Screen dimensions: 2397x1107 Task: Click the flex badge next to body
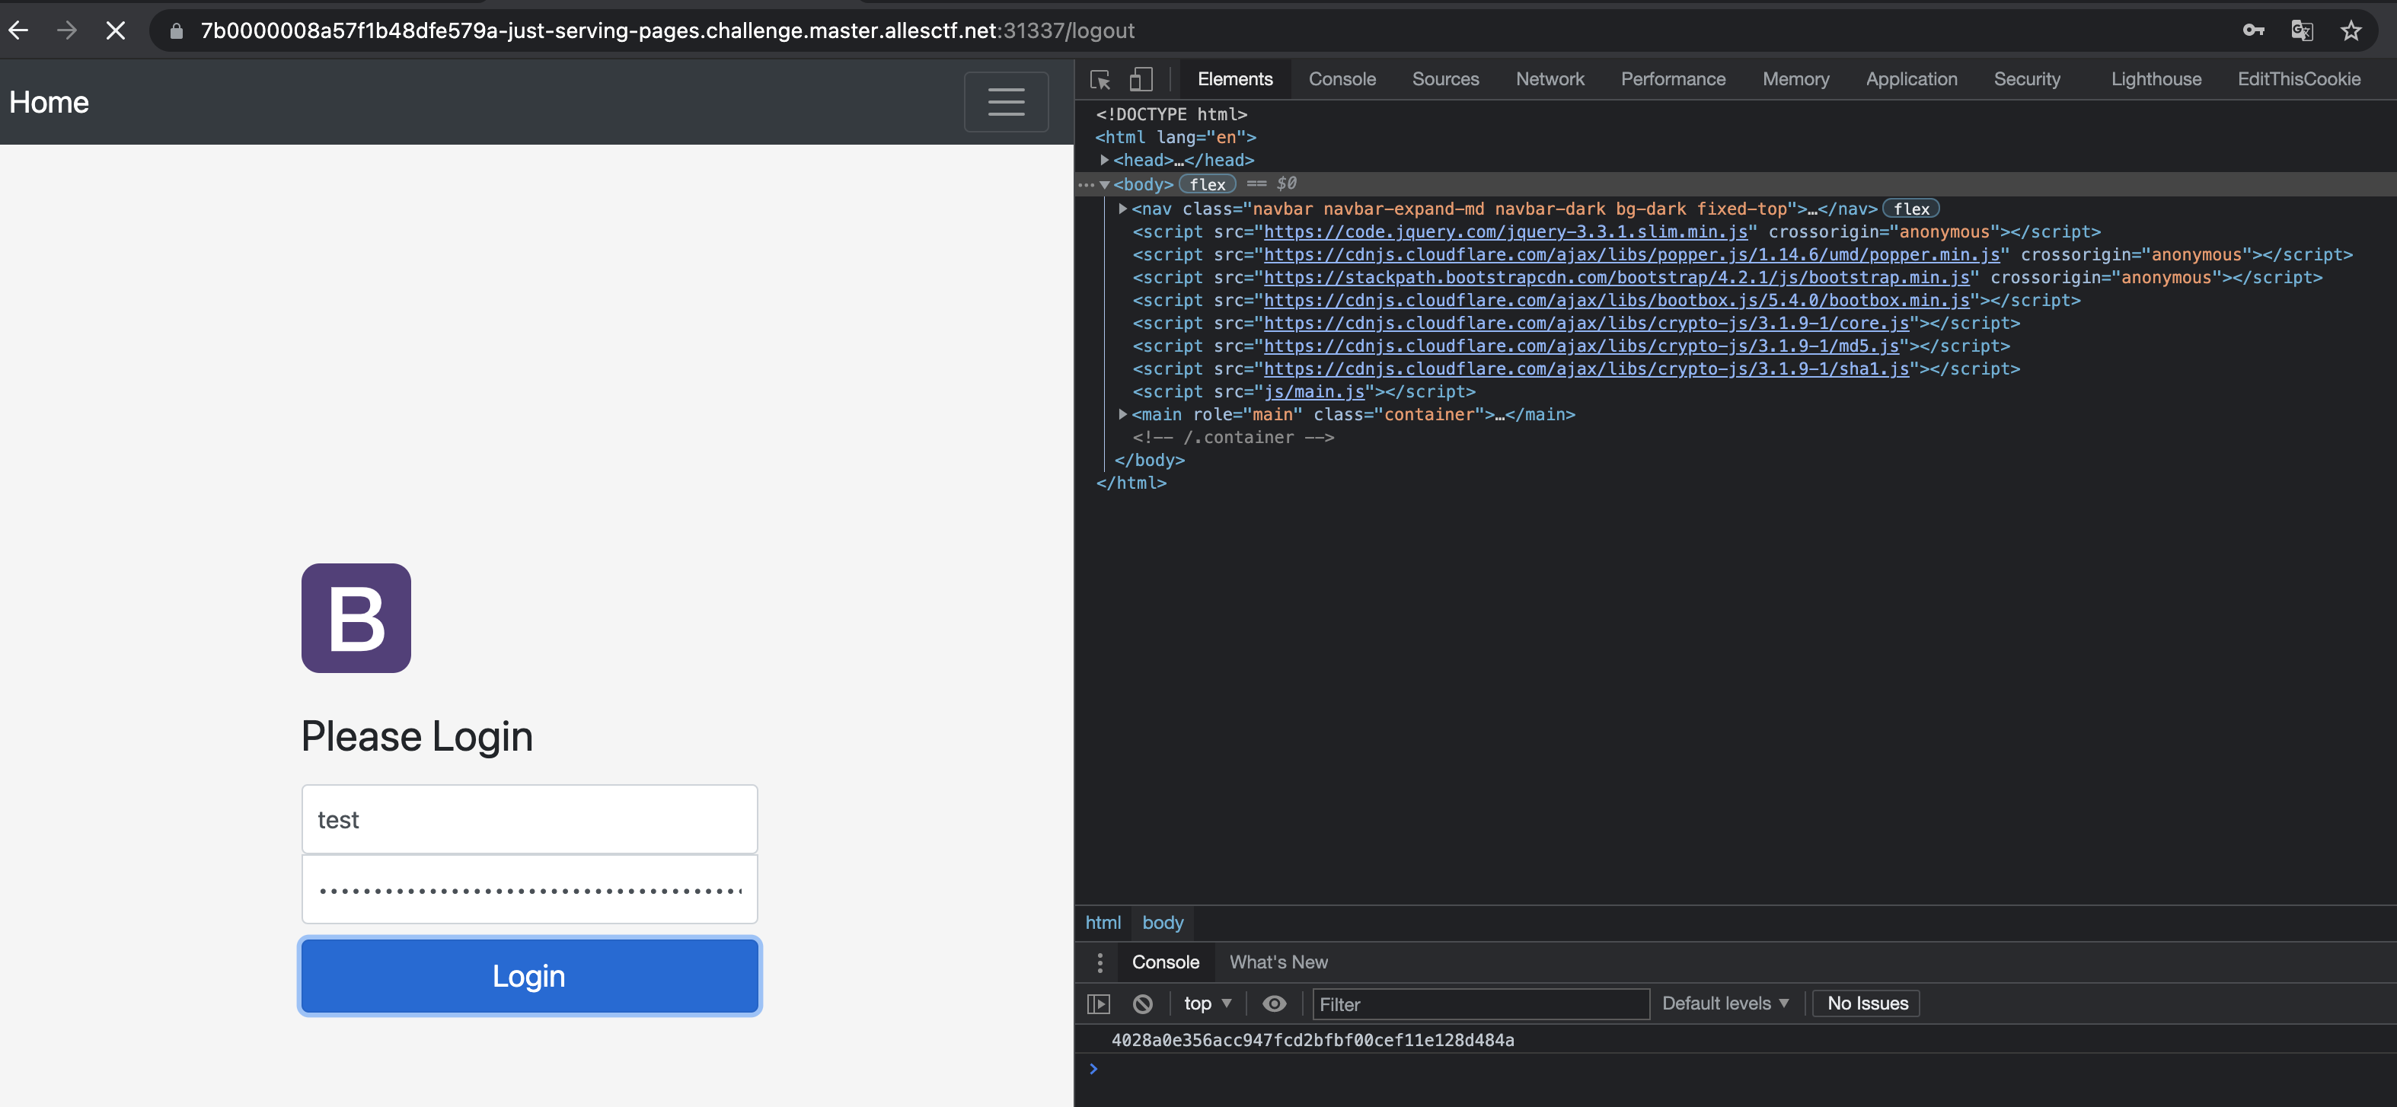(1207, 184)
